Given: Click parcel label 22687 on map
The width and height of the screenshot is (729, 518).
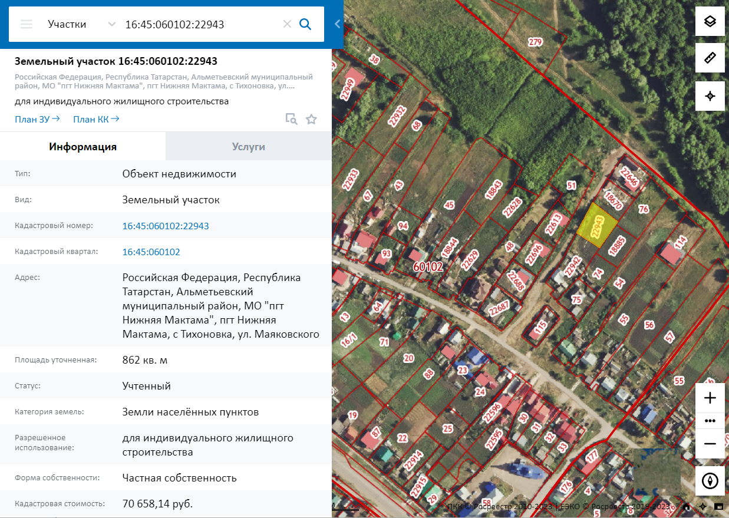Looking at the screenshot, I should 499,308.
